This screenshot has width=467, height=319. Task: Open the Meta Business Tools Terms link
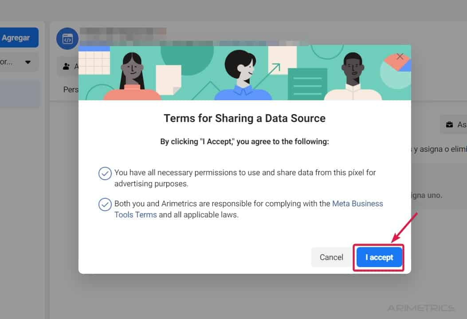click(x=249, y=209)
